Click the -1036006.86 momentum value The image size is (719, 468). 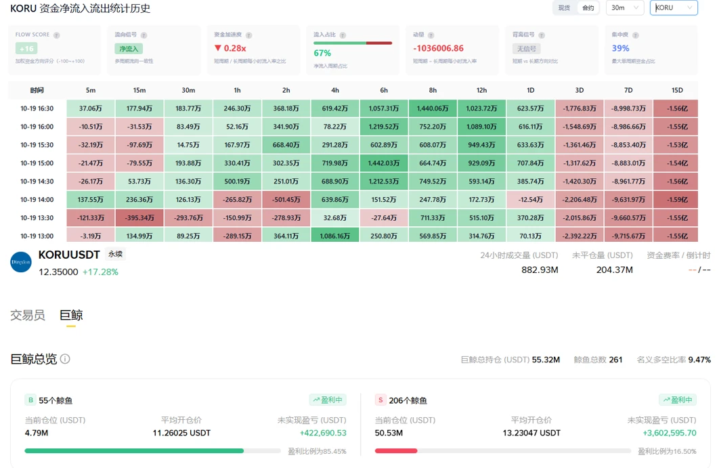click(x=438, y=48)
